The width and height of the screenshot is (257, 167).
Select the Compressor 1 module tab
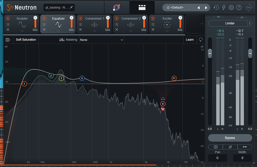tap(94, 24)
